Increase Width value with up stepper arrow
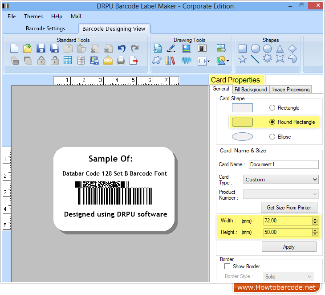The width and height of the screenshot is (325, 295). pyautogui.click(x=315, y=219)
